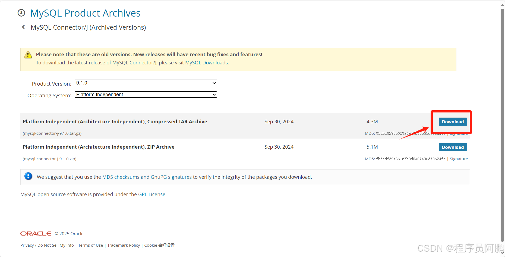Open the Trademark Policy link

[x=124, y=245]
